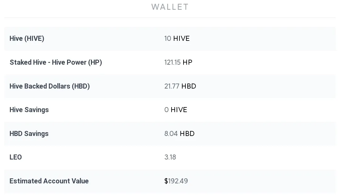Click the 3.18 LEO balance
The width and height of the screenshot is (340, 195).
pos(170,157)
